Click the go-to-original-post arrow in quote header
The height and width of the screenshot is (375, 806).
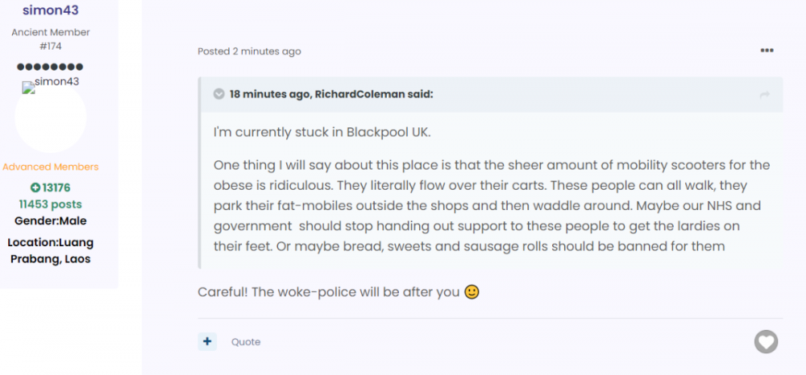pyautogui.click(x=764, y=95)
